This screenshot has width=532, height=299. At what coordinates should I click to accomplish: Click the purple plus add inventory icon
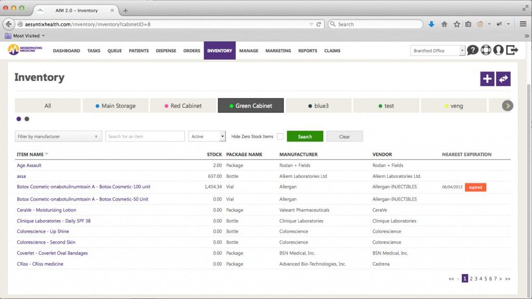tap(487, 79)
